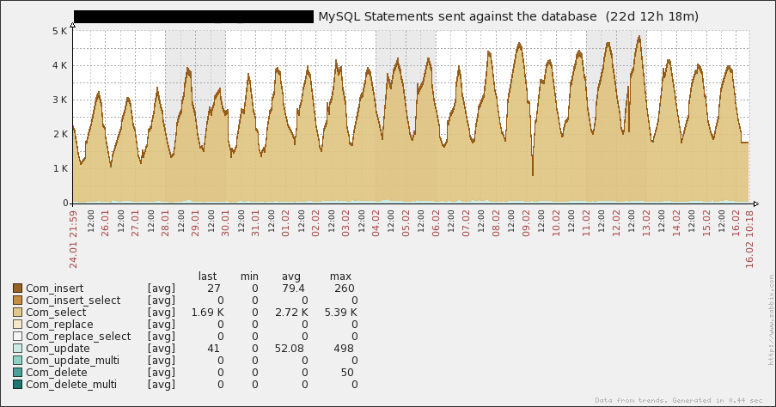
Task: Click Com_delete max value 50
Action: [347, 373]
